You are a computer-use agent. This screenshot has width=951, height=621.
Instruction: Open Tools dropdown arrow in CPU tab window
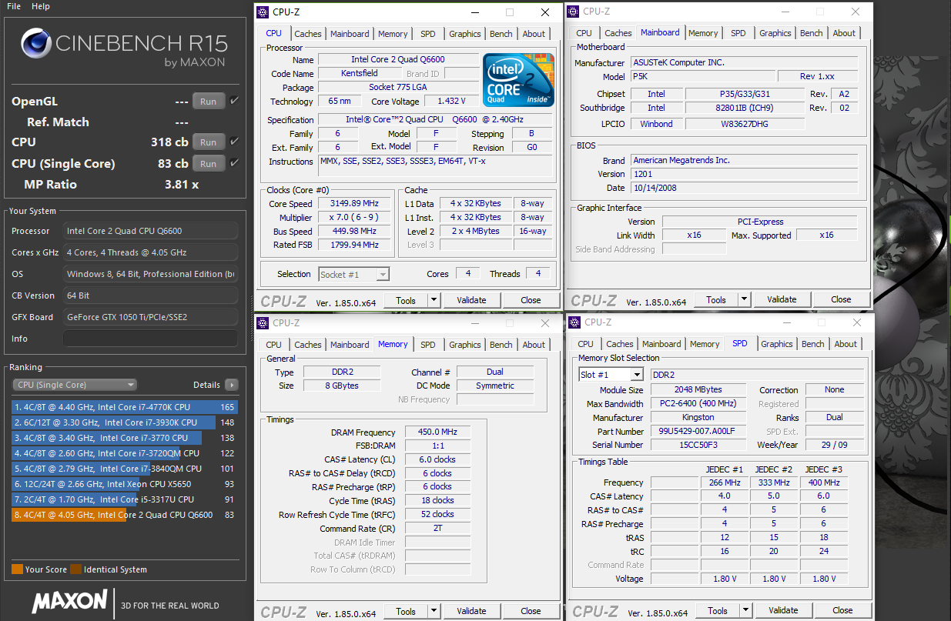434,300
